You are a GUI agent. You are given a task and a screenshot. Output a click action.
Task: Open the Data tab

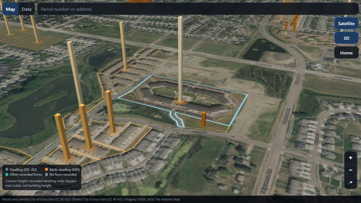pos(27,9)
